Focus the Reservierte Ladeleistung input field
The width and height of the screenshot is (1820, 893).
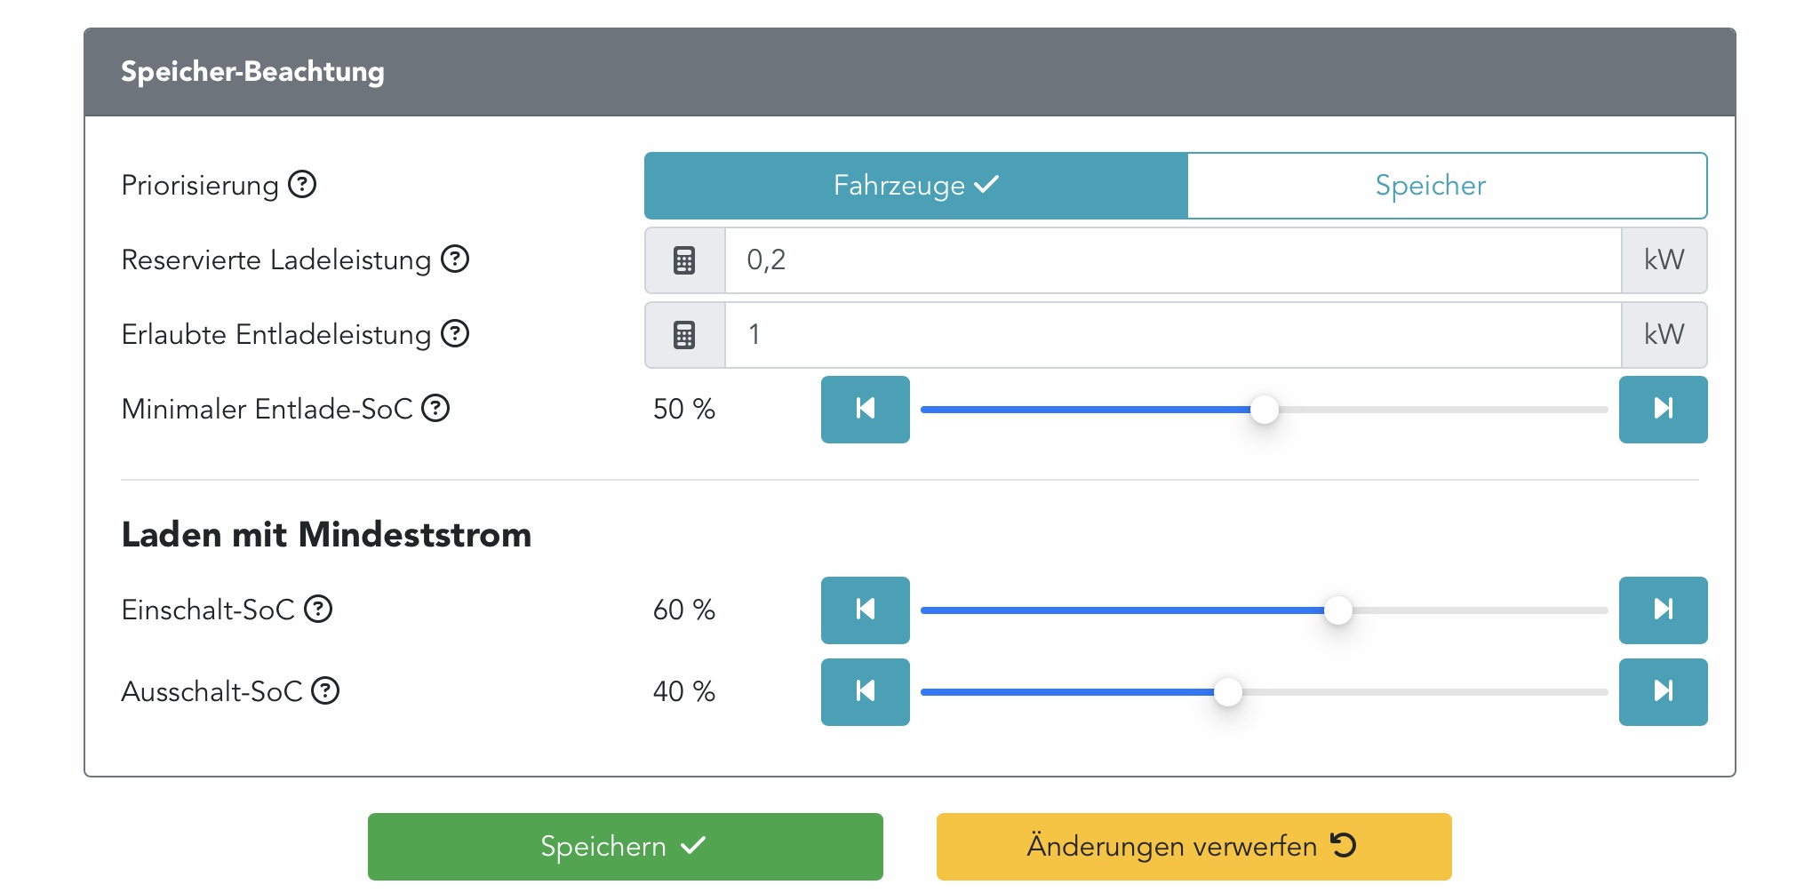point(1173,260)
